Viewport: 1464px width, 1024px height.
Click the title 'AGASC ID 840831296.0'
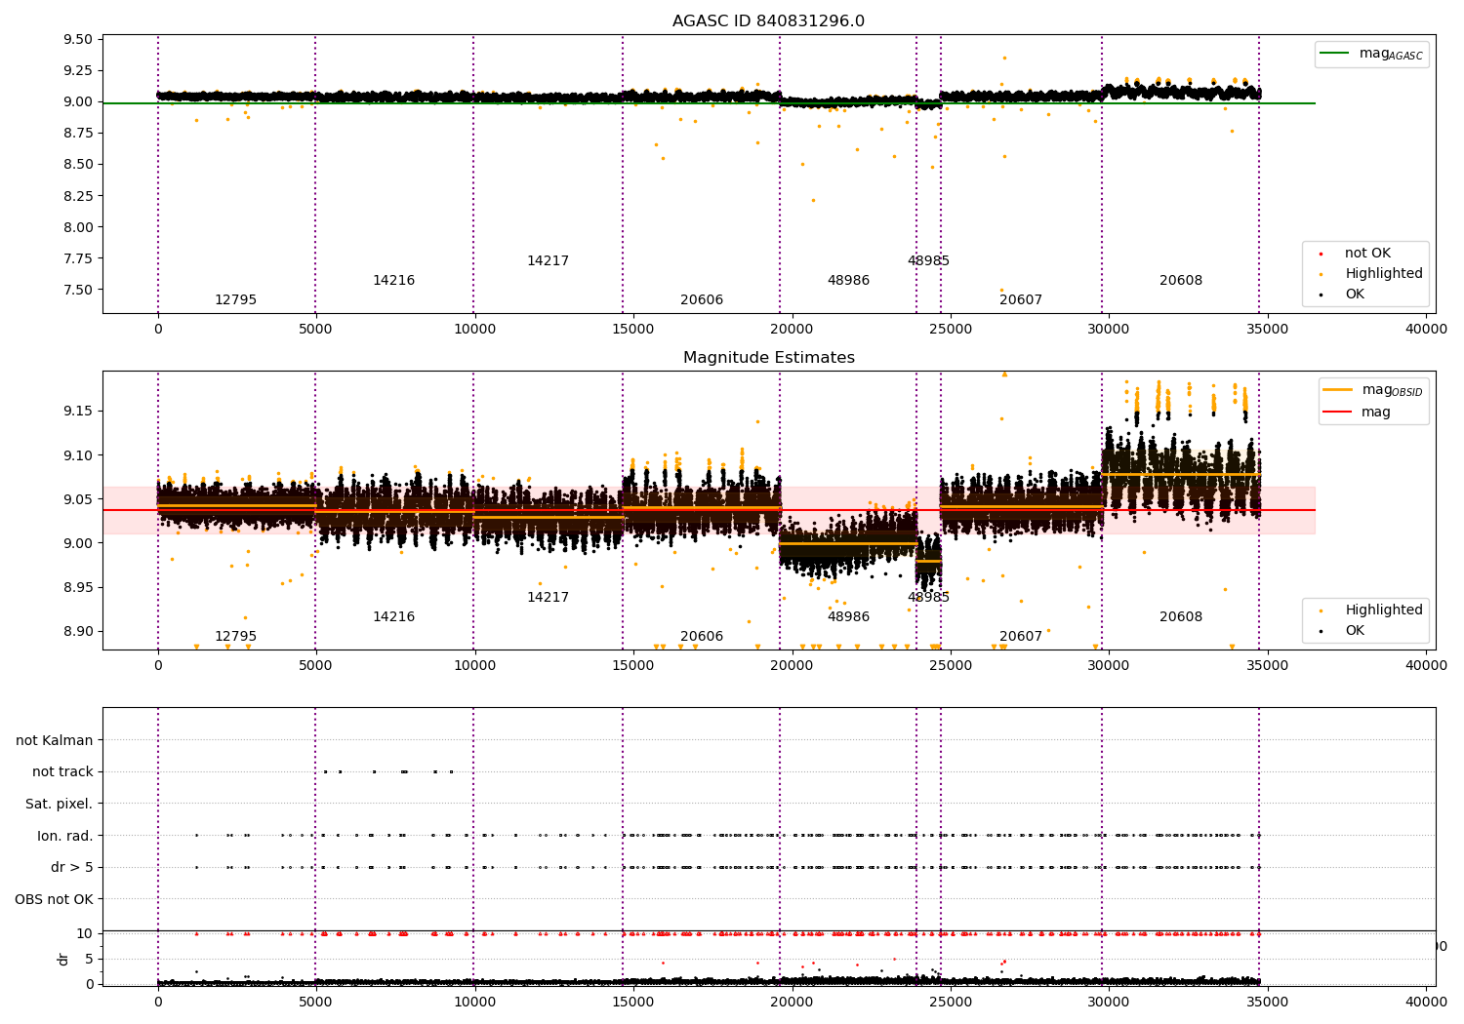(768, 21)
